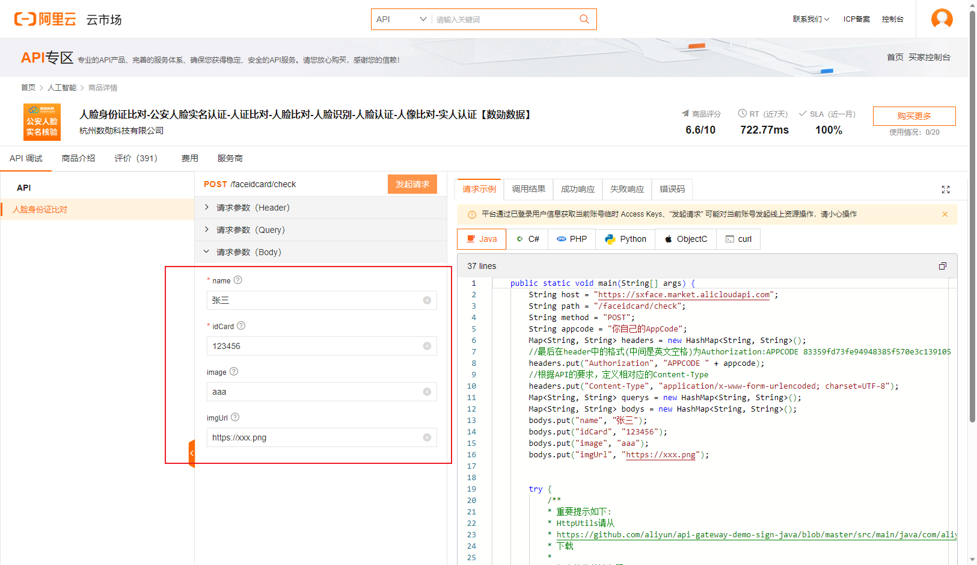This screenshot has height=565, width=977.
Task: Collapse 请求参数 (Body) section
Action: (320, 252)
